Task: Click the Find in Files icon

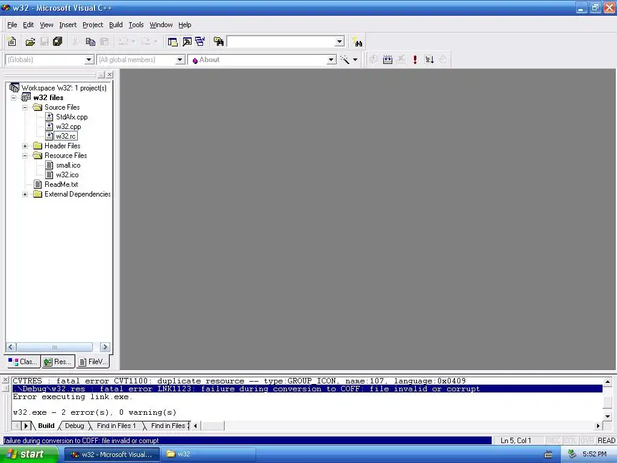Action: (x=218, y=42)
